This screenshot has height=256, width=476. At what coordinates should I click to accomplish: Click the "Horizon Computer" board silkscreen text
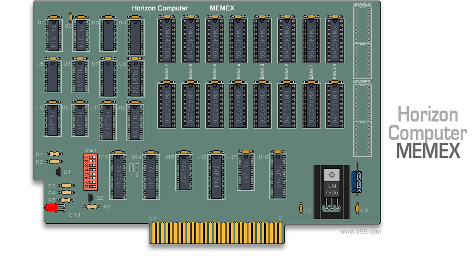[160, 8]
